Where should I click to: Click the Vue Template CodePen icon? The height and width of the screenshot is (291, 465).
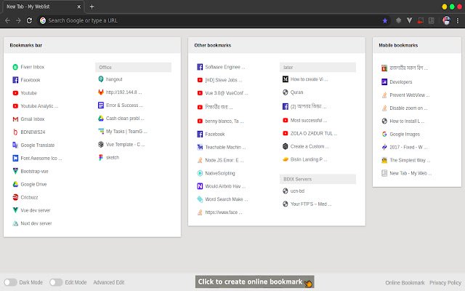point(101,145)
